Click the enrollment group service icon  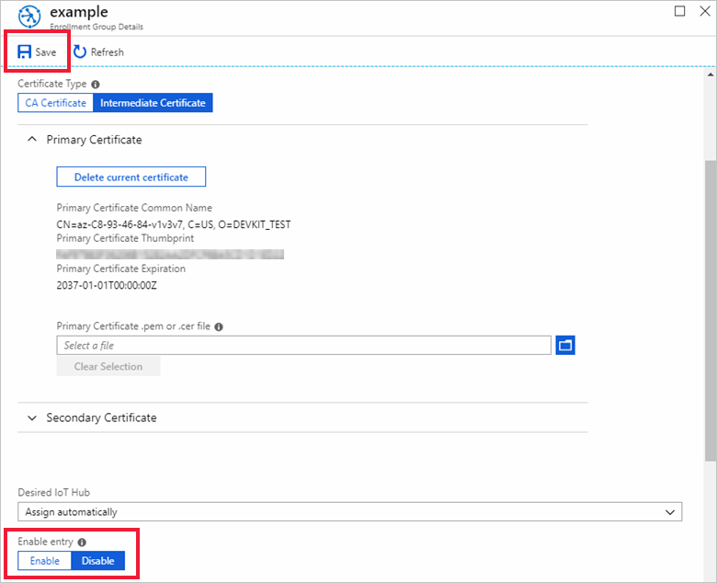click(29, 17)
